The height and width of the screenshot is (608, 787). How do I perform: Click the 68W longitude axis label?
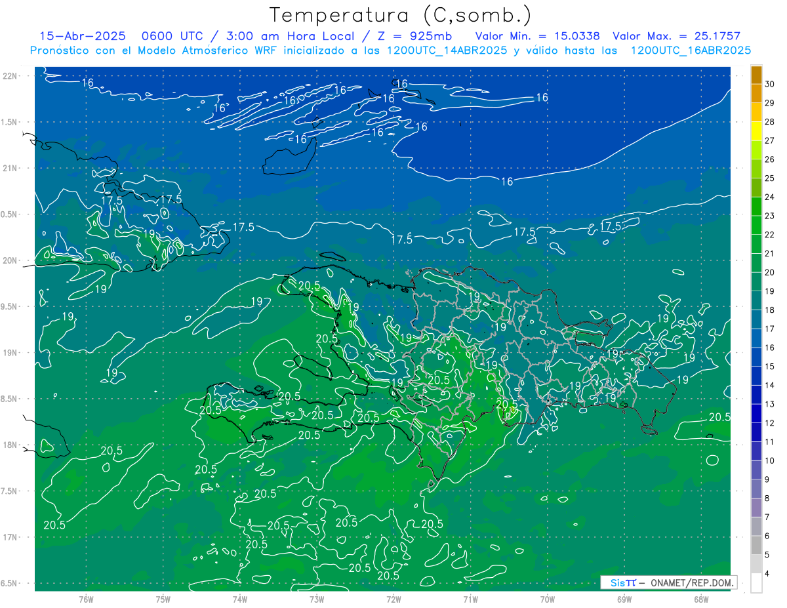pos(700,599)
